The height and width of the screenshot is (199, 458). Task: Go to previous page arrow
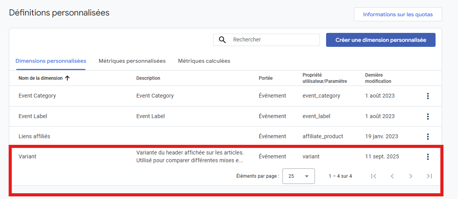point(392,176)
